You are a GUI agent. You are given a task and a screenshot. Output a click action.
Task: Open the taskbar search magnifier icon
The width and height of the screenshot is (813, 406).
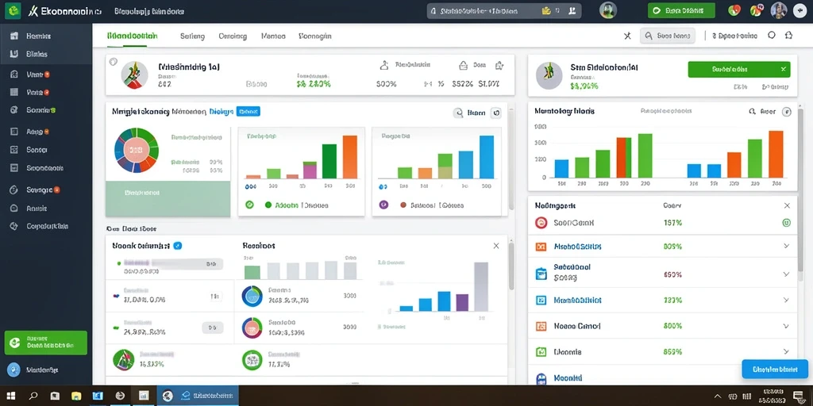point(33,396)
